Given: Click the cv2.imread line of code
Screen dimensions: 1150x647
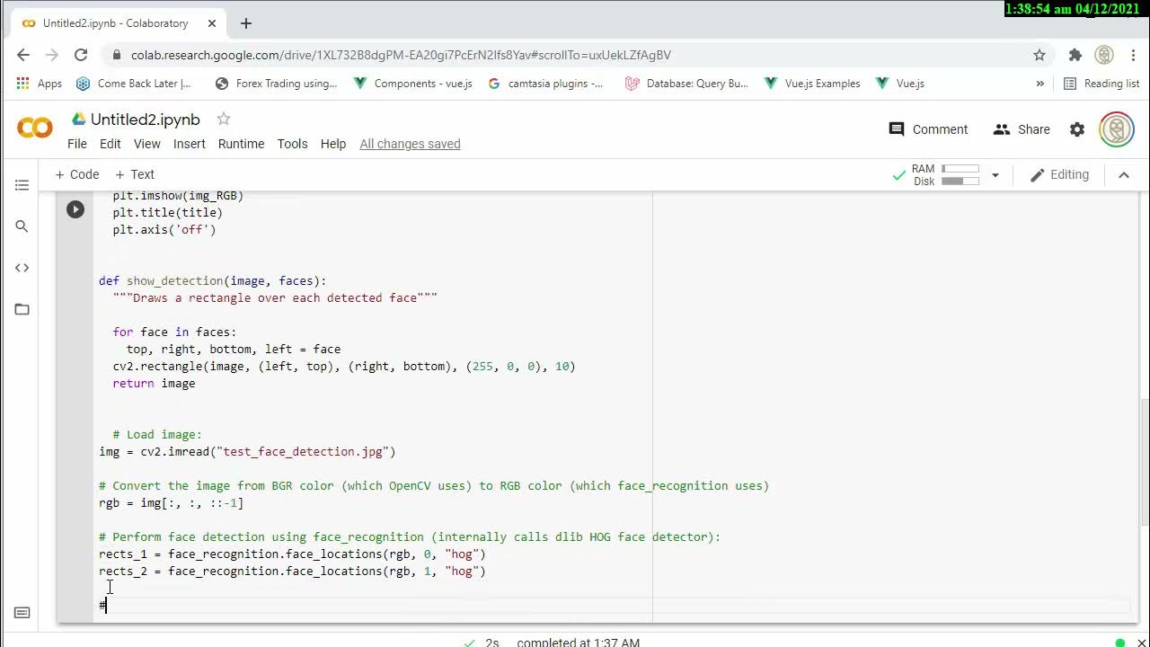Looking at the screenshot, I should click(x=247, y=451).
